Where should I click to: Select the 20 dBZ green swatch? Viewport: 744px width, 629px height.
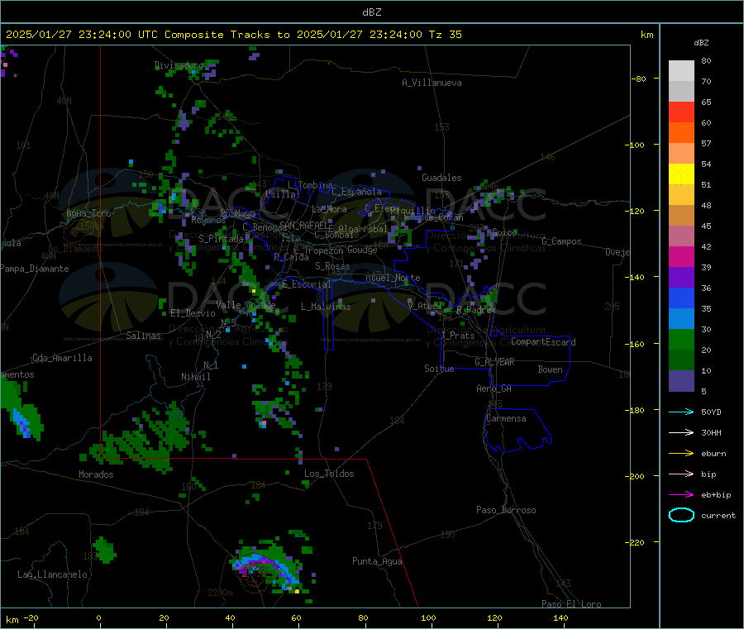(681, 339)
